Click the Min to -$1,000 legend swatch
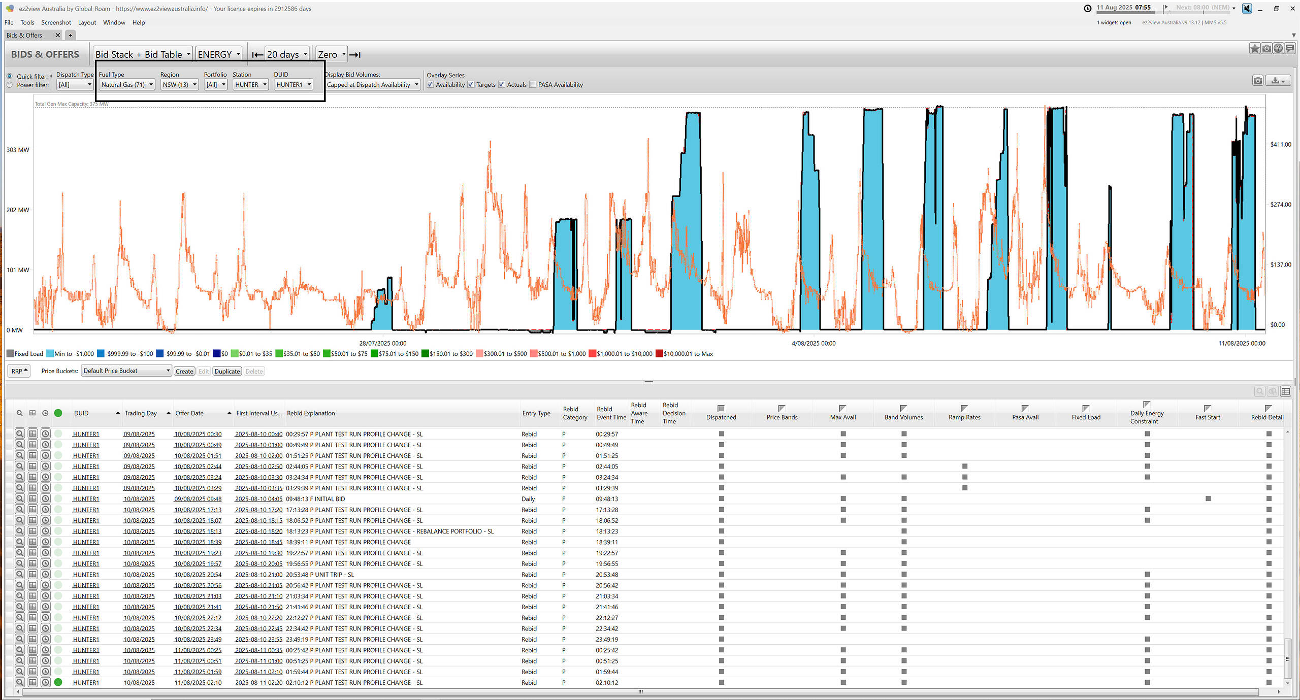Screen dimensions: 1300x700 point(50,354)
